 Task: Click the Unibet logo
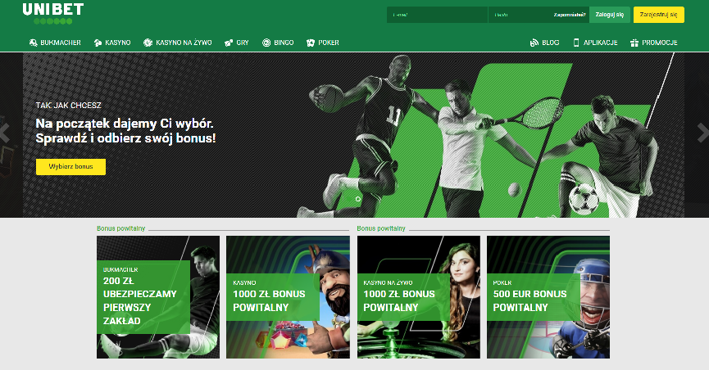click(53, 14)
